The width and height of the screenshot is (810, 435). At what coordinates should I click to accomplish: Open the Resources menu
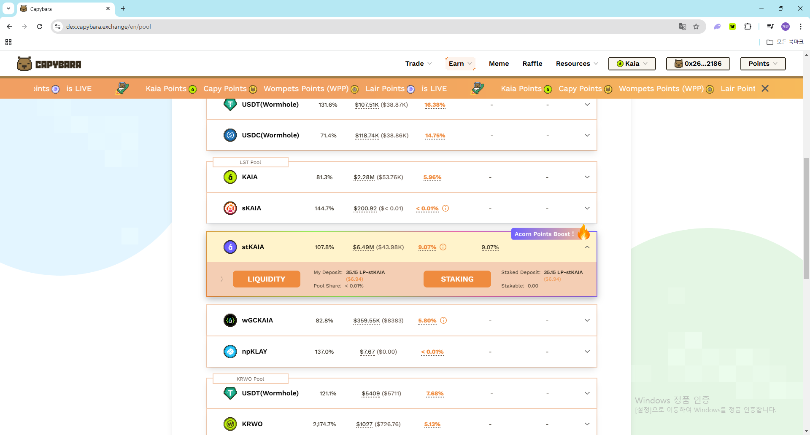pyautogui.click(x=577, y=64)
